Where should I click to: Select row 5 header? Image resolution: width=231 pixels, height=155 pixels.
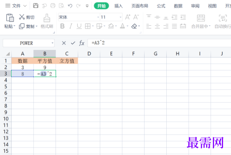(6, 87)
